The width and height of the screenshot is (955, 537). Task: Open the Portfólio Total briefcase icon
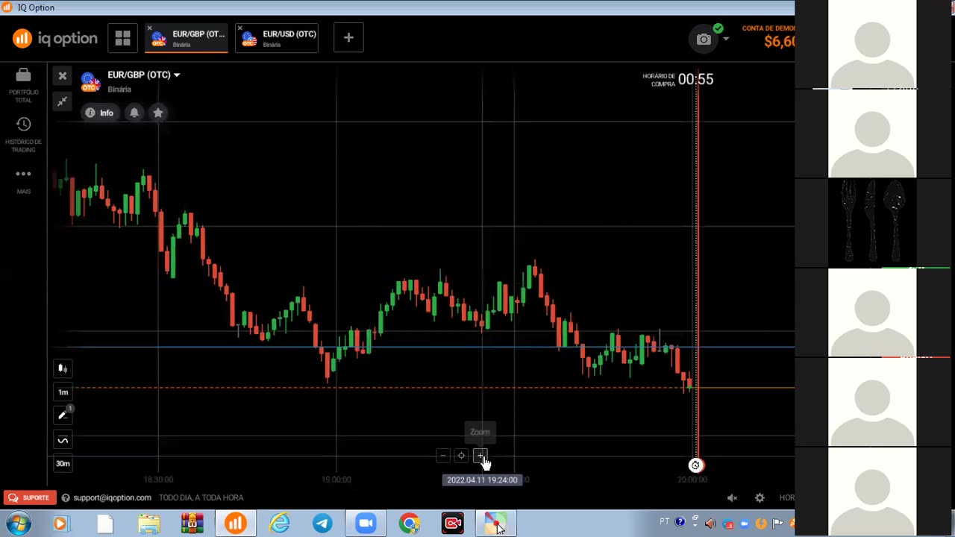(23, 75)
